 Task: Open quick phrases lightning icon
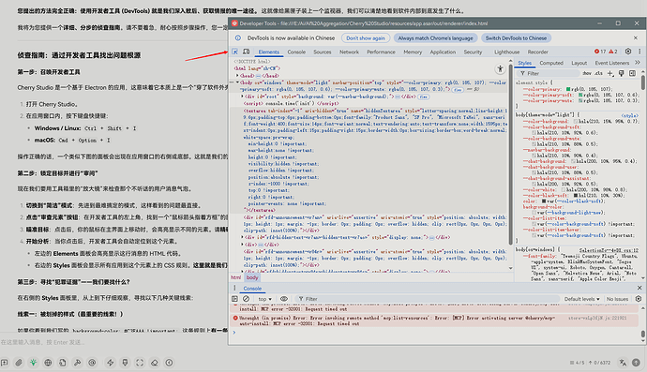click(x=110, y=363)
